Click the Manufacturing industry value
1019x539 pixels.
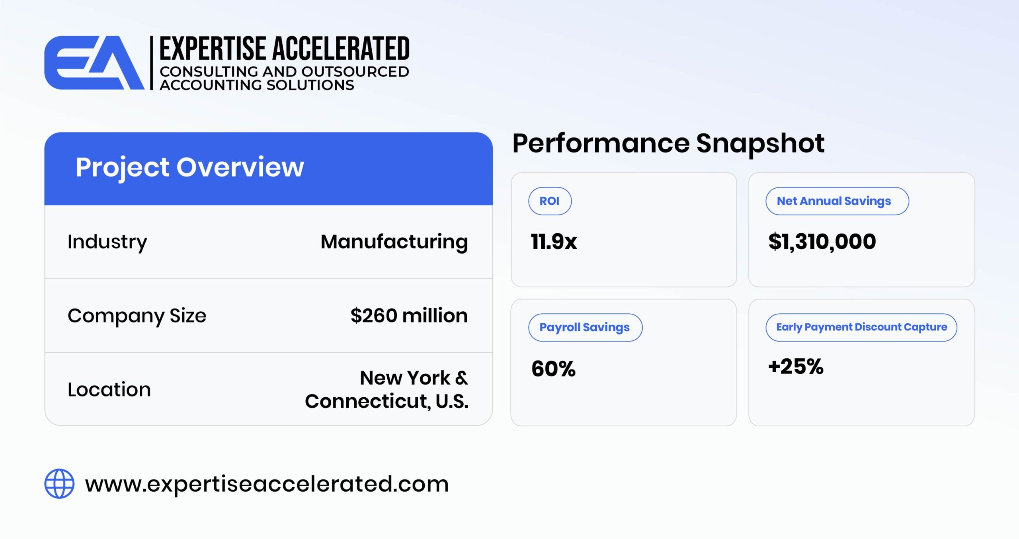click(394, 242)
